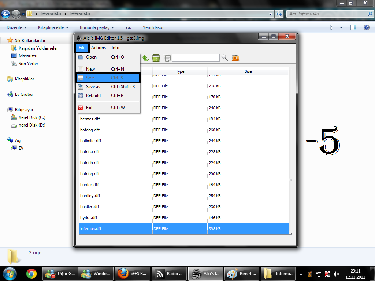Choose Save from the File menu
The width and height of the screenshot is (375, 281).
[108, 78]
